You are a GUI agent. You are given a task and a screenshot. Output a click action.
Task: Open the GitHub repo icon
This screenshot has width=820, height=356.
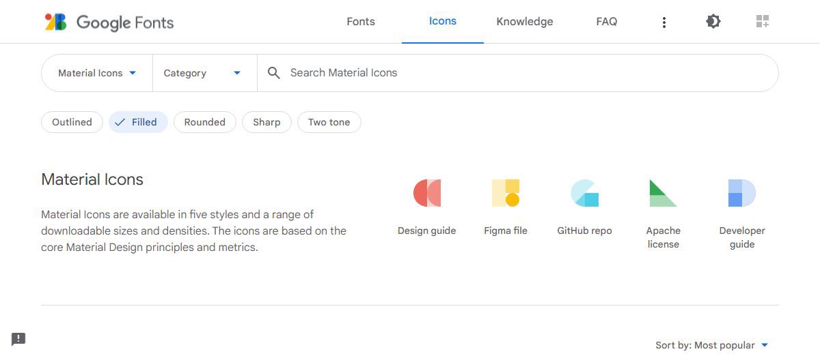[584, 193]
